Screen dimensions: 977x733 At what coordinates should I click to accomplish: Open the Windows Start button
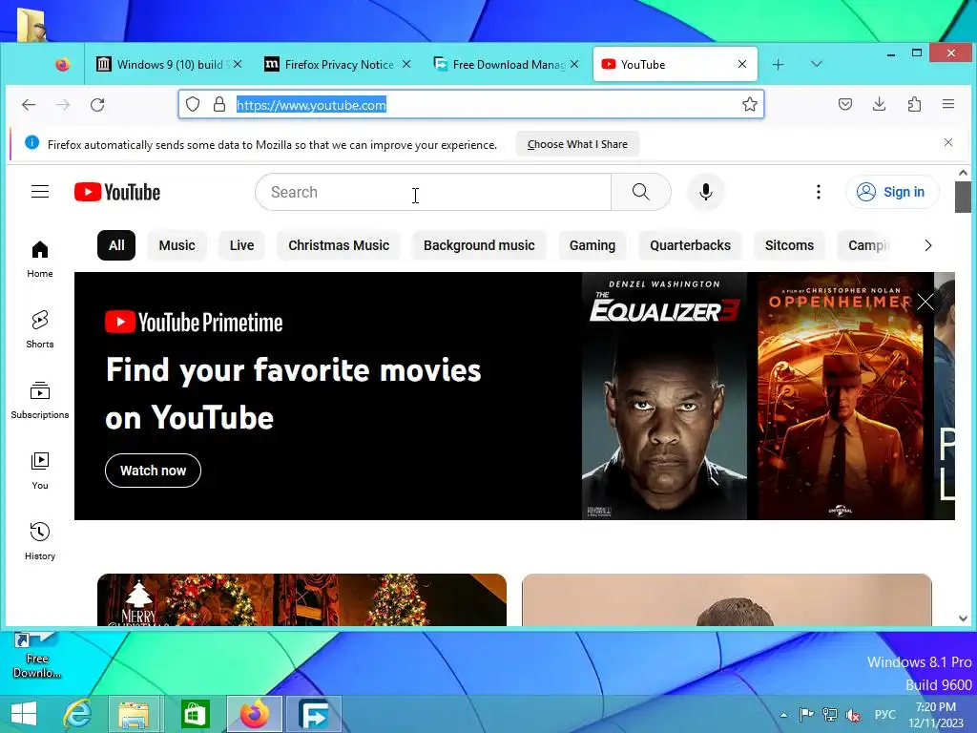(23, 714)
